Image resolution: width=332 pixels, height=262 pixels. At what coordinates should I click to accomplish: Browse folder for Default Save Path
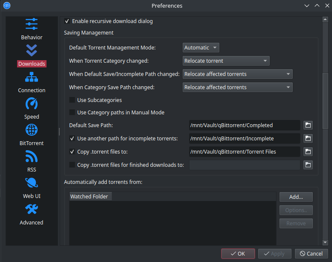pos(308,125)
